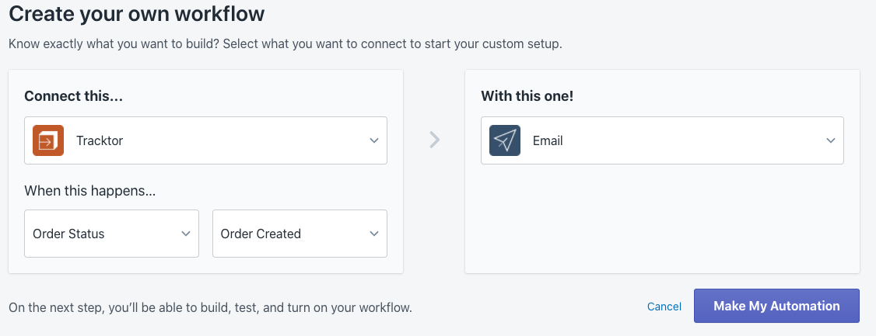This screenshot has height=336, width=876.
Task: Open the Order Status dropdown chevron
Action: 186,234
